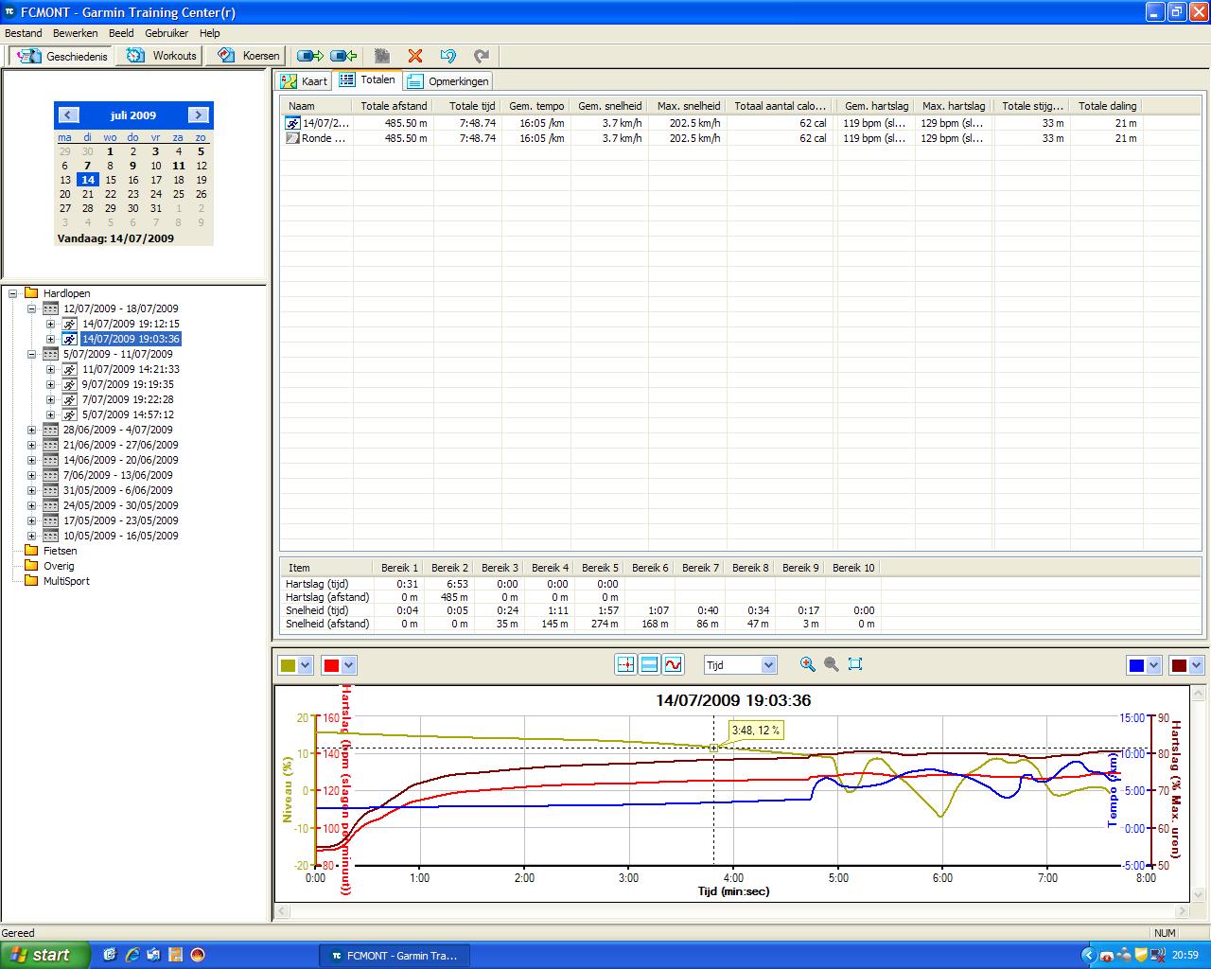Image resolution: width=1211 pixels, height=969 pixels.
Task: Switch to Workouts view
Action: [161, 56]
